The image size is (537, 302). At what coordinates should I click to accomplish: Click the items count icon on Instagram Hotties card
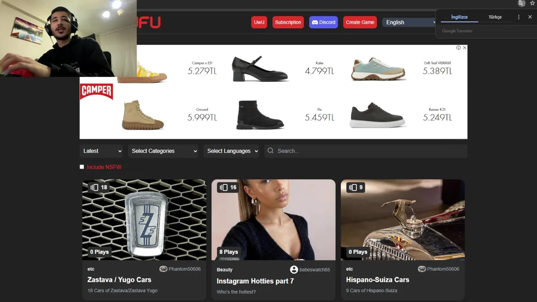coord(224,187)
